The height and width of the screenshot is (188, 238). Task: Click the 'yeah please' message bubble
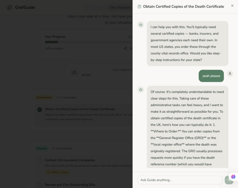pos(211,76)
